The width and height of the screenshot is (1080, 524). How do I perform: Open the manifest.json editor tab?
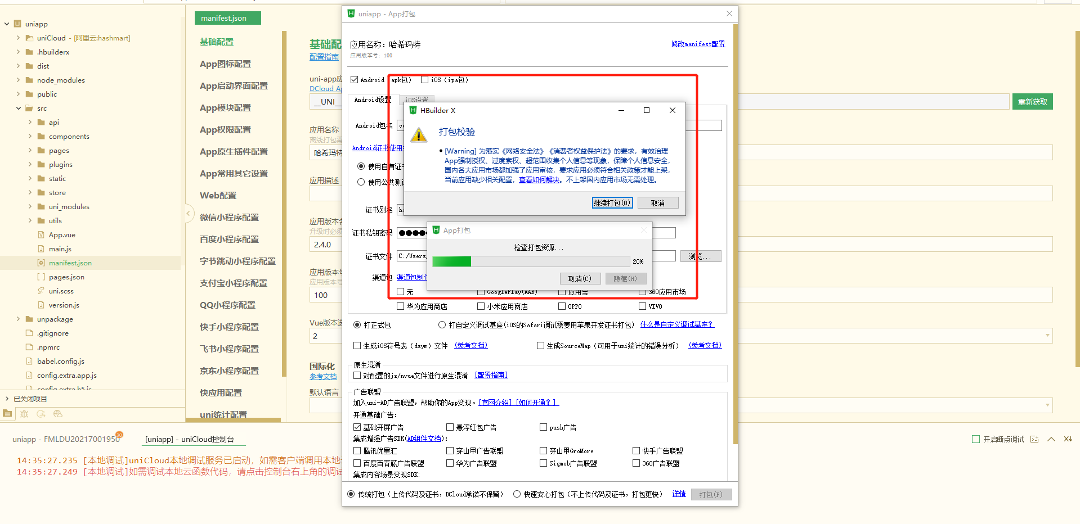[227, 18]
